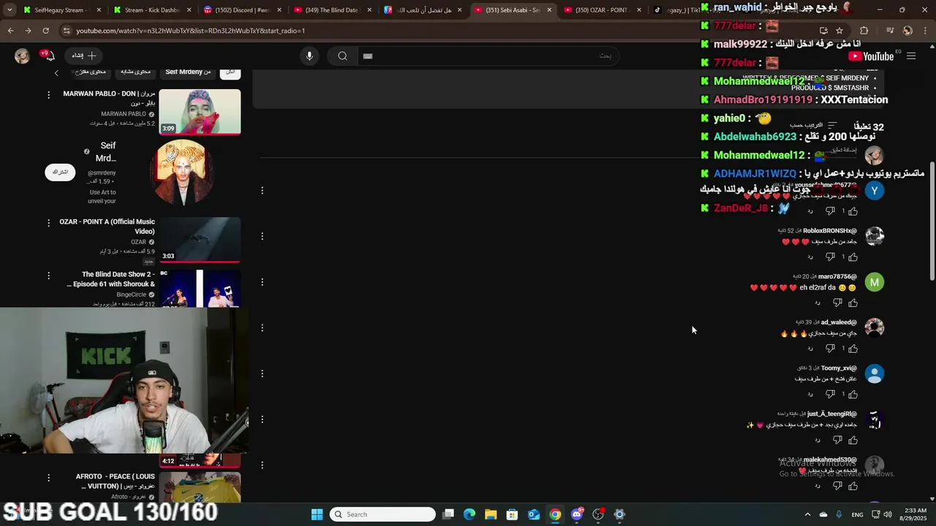Switch to the OZAR - POINT A tab
936x526 pixels.
[x=603, y=10]
